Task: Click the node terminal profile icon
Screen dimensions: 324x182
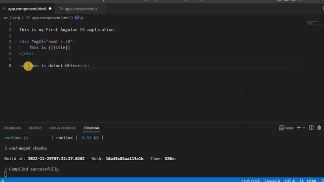Action: pyautogui.click(x=281, y=128)
